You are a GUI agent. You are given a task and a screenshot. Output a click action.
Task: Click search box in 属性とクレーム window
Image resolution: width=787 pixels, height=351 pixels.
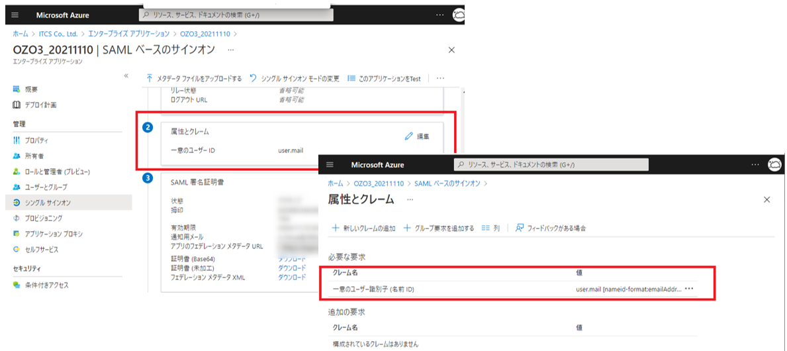pos(551,165)
